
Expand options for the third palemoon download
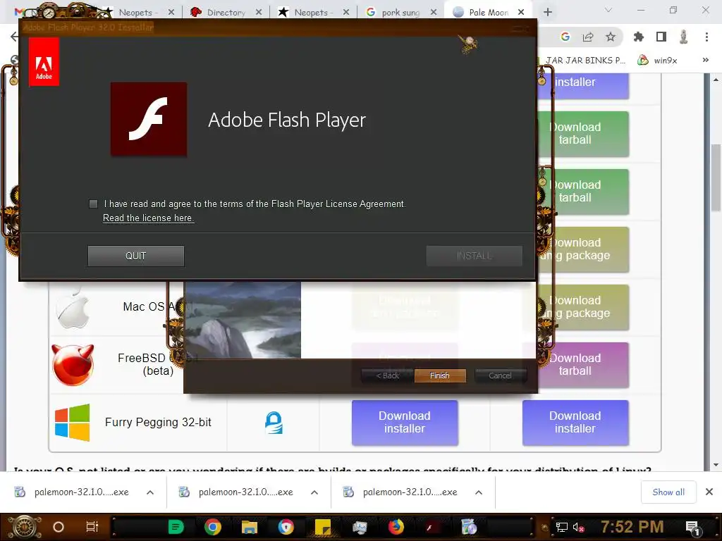point(479,492)
